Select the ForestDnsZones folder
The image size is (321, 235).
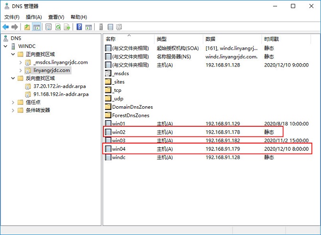[x=127, y=115]
